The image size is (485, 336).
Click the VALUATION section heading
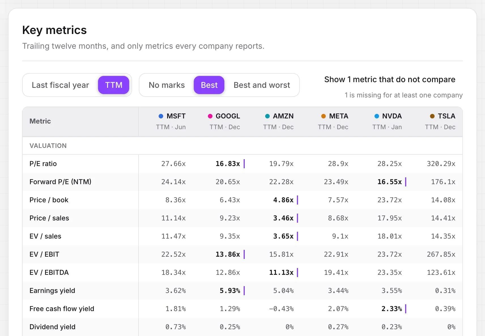[x=48, y=146]
